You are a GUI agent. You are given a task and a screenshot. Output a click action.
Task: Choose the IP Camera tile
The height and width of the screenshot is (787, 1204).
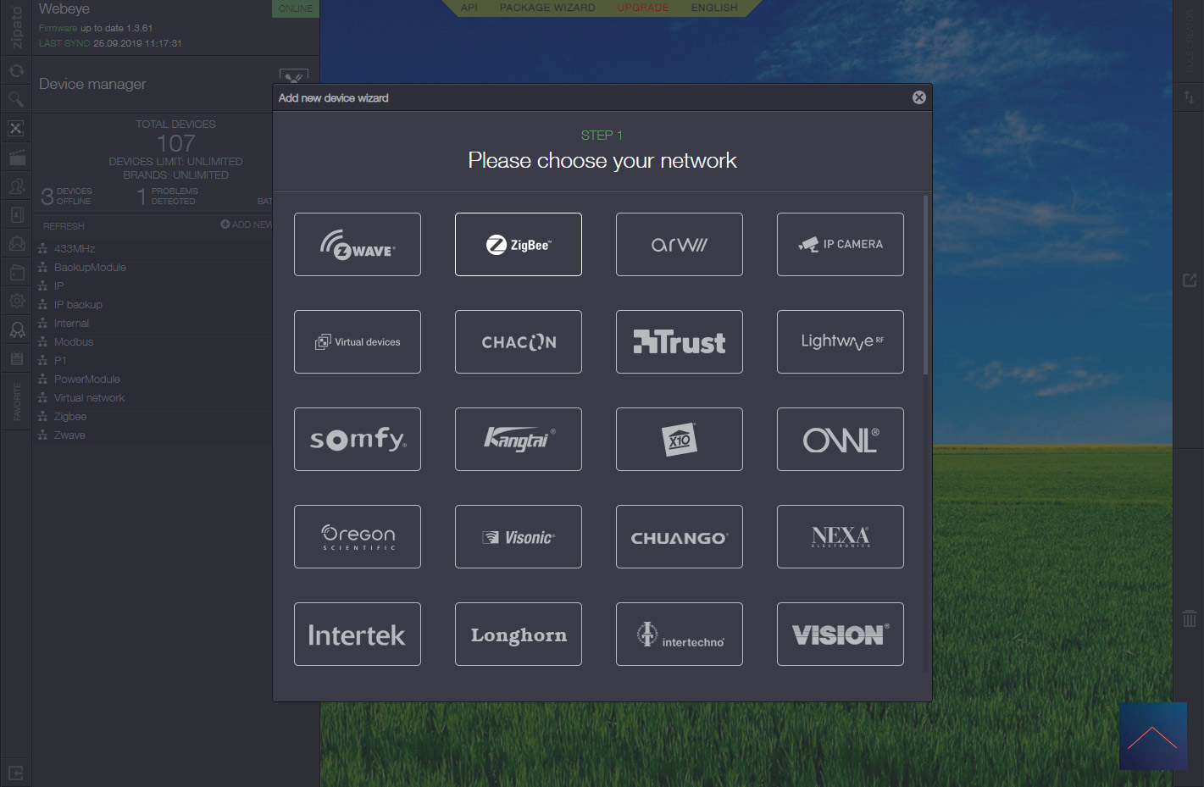pos(841,244)
